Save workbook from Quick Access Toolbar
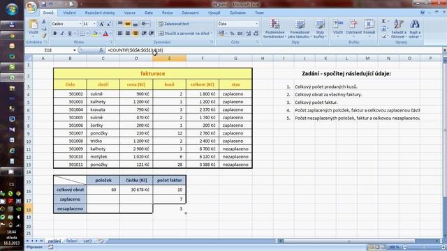Viewport: 447px width, 251px height. click(x=43, y=4)
